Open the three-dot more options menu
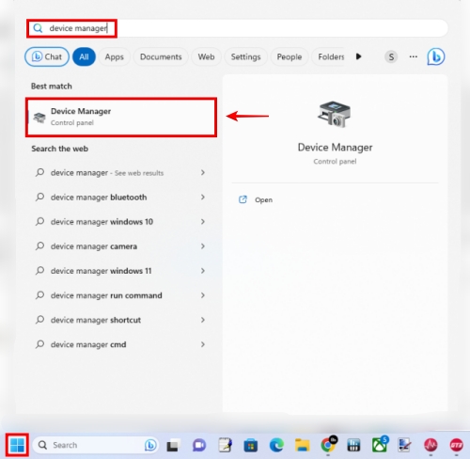 [414, 56]
